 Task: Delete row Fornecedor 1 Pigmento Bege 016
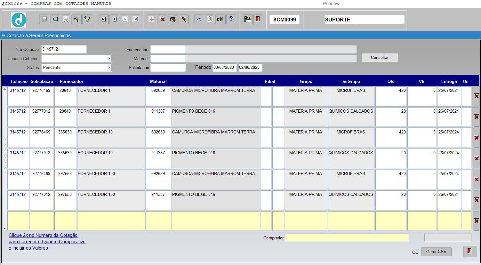point(476,117)
